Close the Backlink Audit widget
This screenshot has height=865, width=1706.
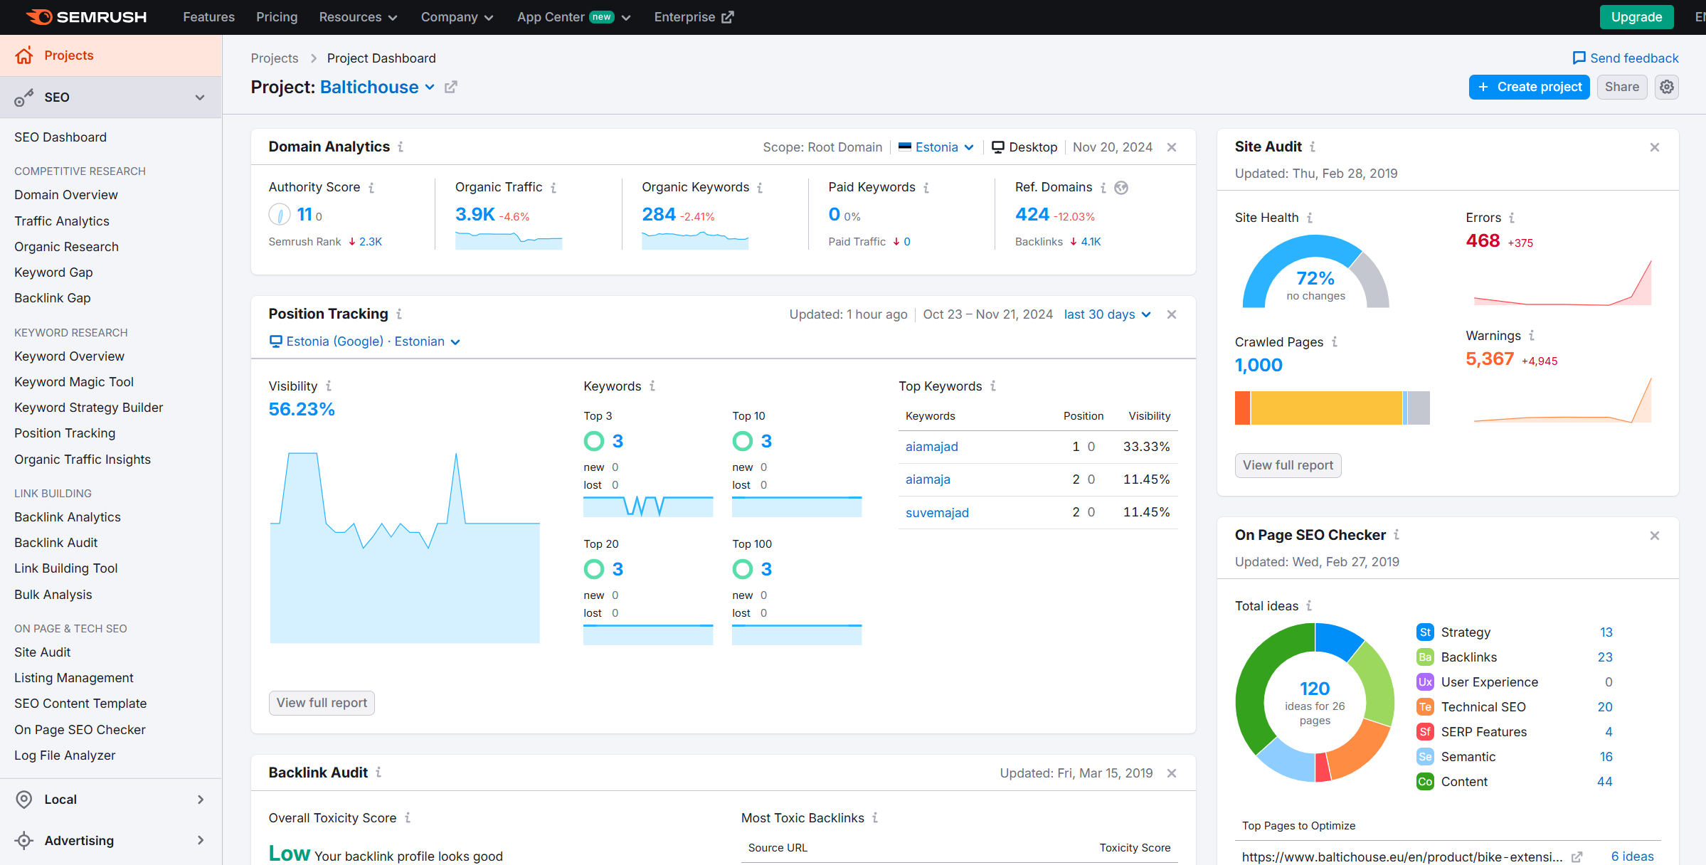[x=1172, y=773]
